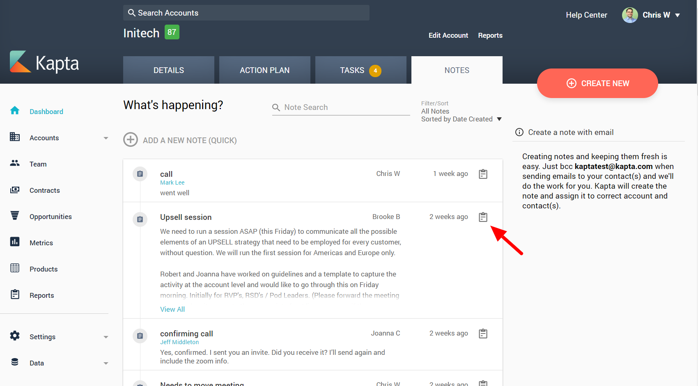The height and width of the screenshot is (386, 698).
Task: Switch to the TASKS tab
Action: pyautogui.click(x=361, y=70)
